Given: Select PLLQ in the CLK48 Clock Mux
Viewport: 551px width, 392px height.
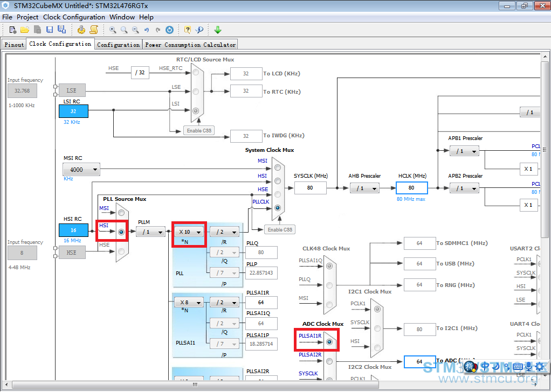Looking at the screenshot, I should pos(329,285).
